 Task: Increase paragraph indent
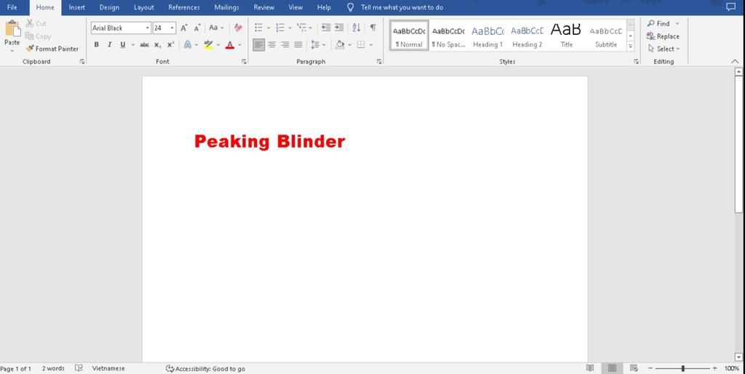click(339, 28)
